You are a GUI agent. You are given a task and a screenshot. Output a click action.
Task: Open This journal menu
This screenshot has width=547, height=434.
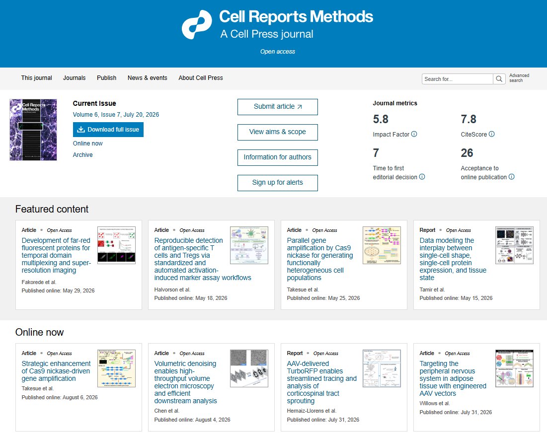37,78
